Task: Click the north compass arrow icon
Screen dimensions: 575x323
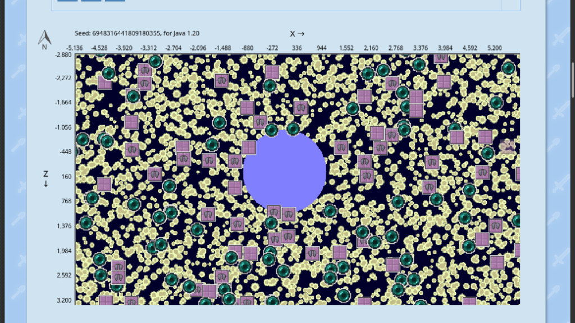Action: pyautogui.click(x=45, y=38)
